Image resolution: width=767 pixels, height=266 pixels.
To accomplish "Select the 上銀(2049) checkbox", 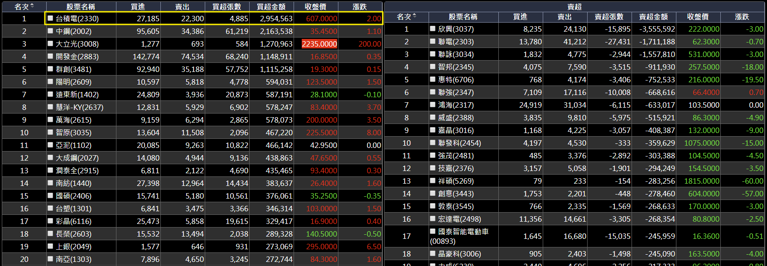I will 51,247.
